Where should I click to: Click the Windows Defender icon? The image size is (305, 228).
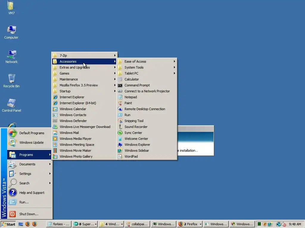point(55,121)
